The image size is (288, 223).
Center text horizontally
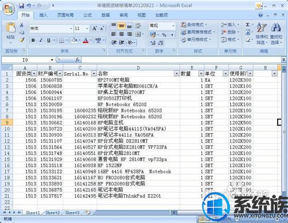(x=122, y=34)
